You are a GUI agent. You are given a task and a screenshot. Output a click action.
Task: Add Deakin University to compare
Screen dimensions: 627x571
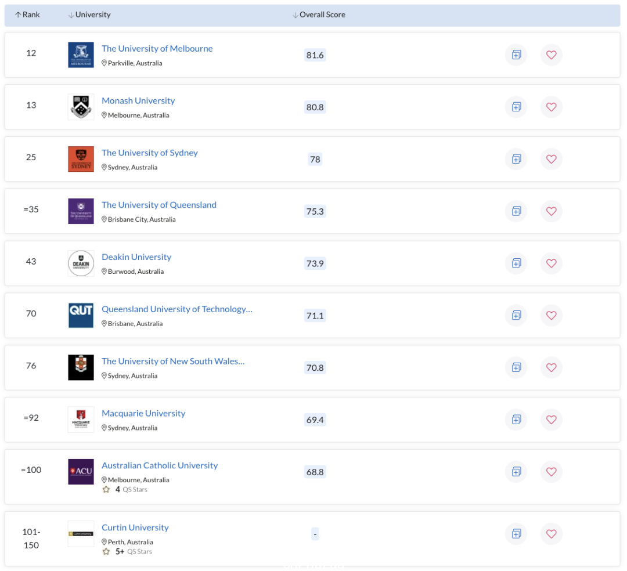point(516,263)
